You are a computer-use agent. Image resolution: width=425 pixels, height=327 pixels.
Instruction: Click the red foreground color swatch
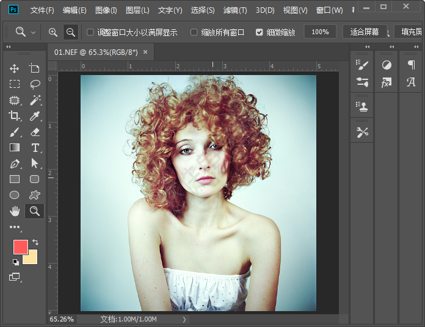tap(20, 247)
